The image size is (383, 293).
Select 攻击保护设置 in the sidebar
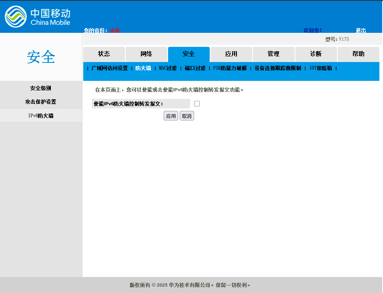[41, 102]
